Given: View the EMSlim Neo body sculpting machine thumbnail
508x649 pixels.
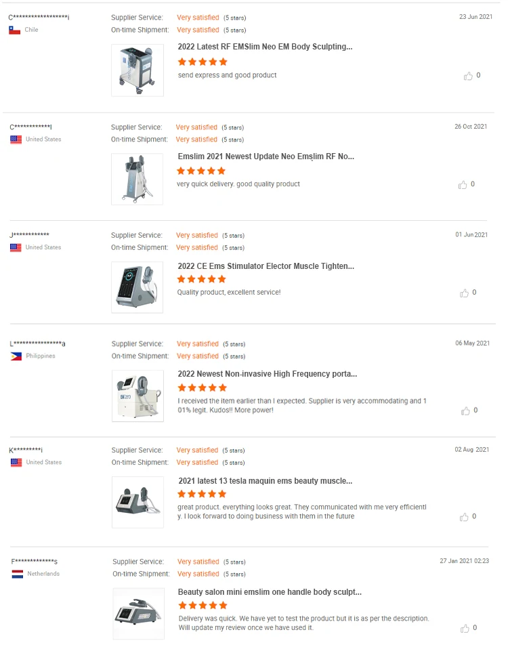Looking at the screenshot, I should (x=137, y=70).
